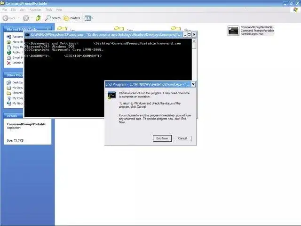Open Desktop under Other Places
The image size is (301, 226).
tap(18, 82)
